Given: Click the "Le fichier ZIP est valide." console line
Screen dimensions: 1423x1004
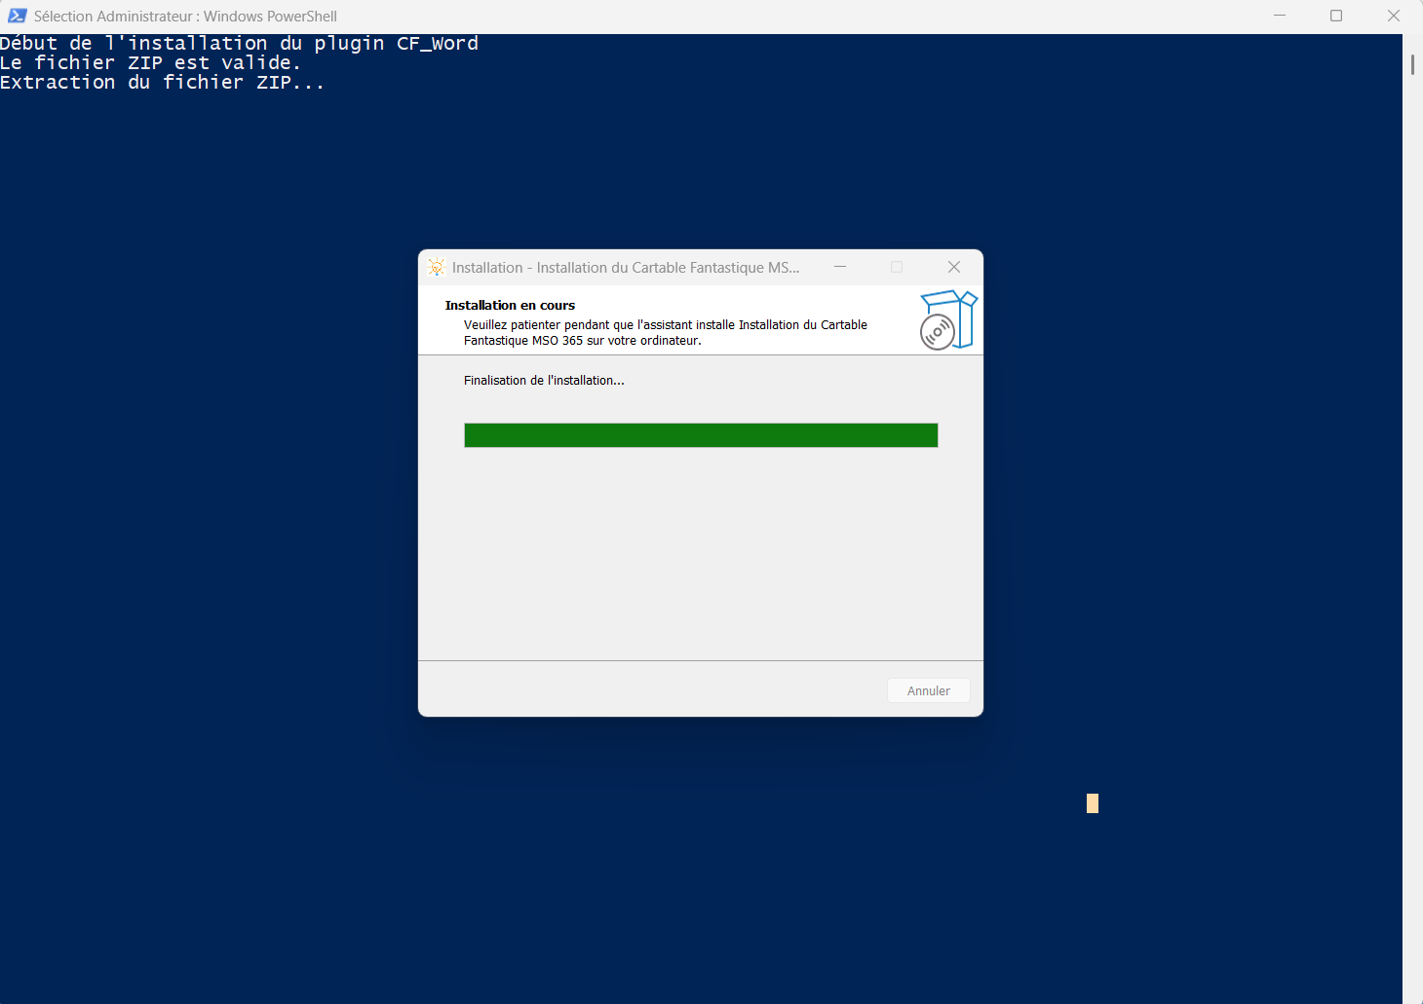Looking at the screenshot, I should tap(150, 63).
